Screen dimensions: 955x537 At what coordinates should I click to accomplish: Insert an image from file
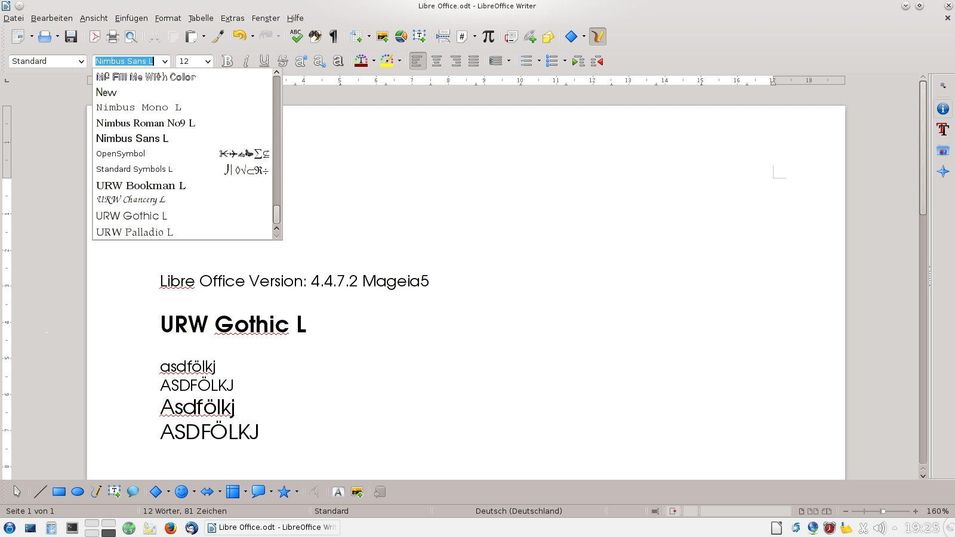(383, 37)
